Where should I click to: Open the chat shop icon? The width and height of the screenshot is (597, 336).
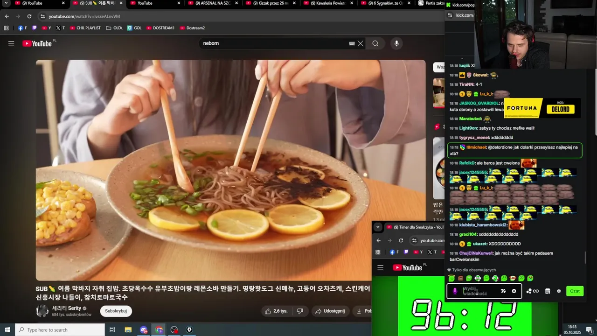coord(548,291)
